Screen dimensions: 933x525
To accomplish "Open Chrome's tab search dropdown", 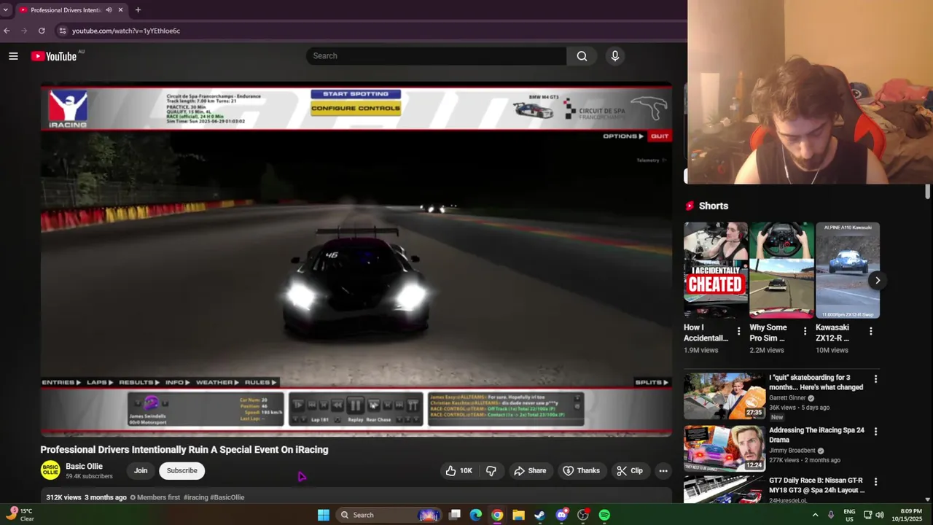I will coord(6,10).
